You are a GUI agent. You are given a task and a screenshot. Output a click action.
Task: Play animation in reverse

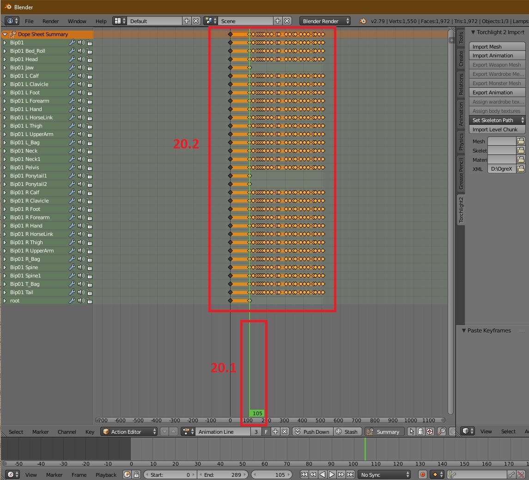coord(322,474)
